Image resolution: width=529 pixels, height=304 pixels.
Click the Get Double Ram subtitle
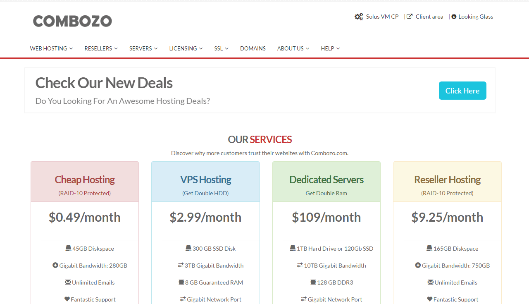[x=326, y=193]
